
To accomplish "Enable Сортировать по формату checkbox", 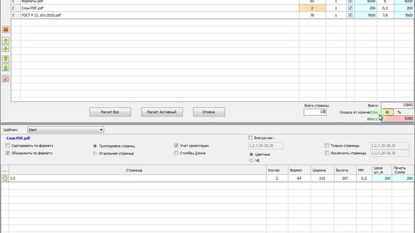I will pos(8,146).
